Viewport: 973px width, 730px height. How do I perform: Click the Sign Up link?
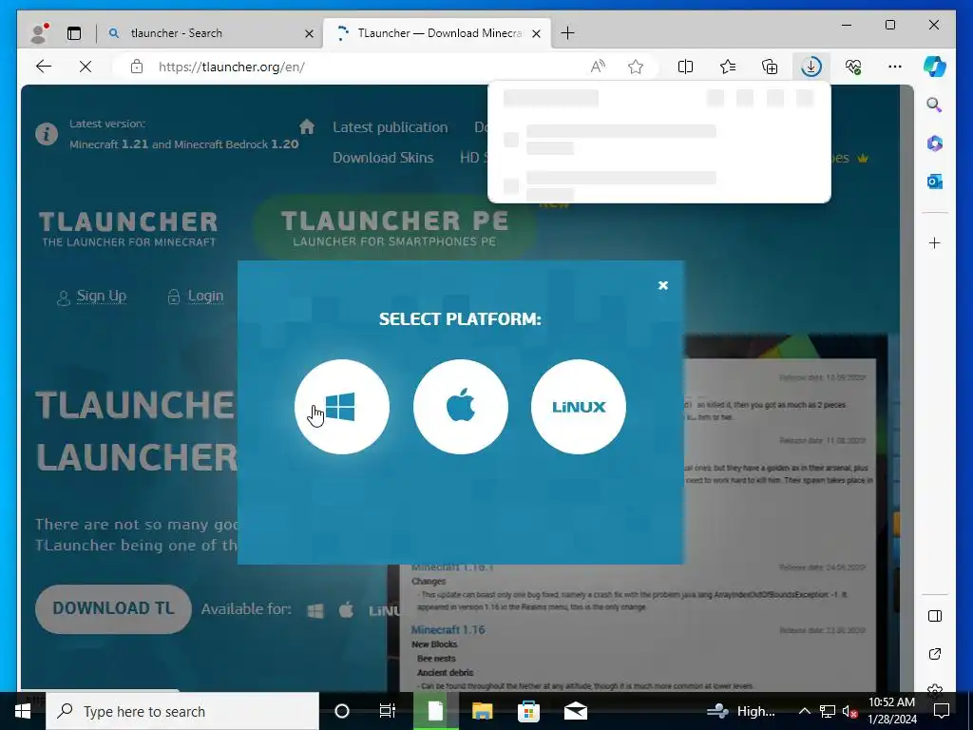pos(101,297)
